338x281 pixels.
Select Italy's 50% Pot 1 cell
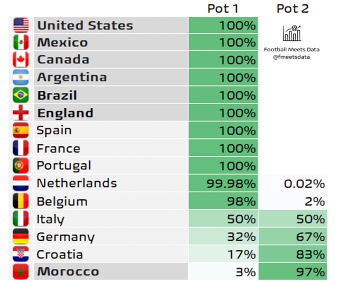pos(222,219)
